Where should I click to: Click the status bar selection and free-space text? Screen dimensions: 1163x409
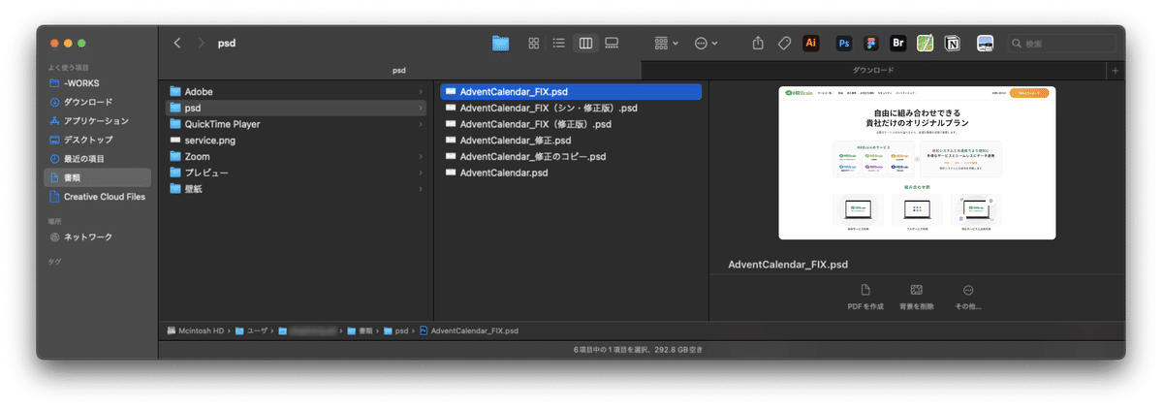pyautogui.click(x=638, y=349)
